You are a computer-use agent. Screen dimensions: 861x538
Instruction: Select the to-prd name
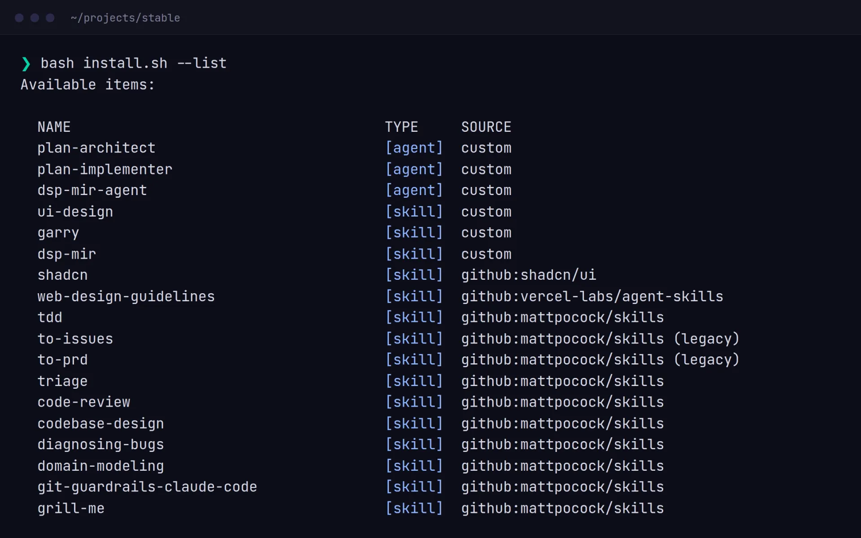[63, 360]
